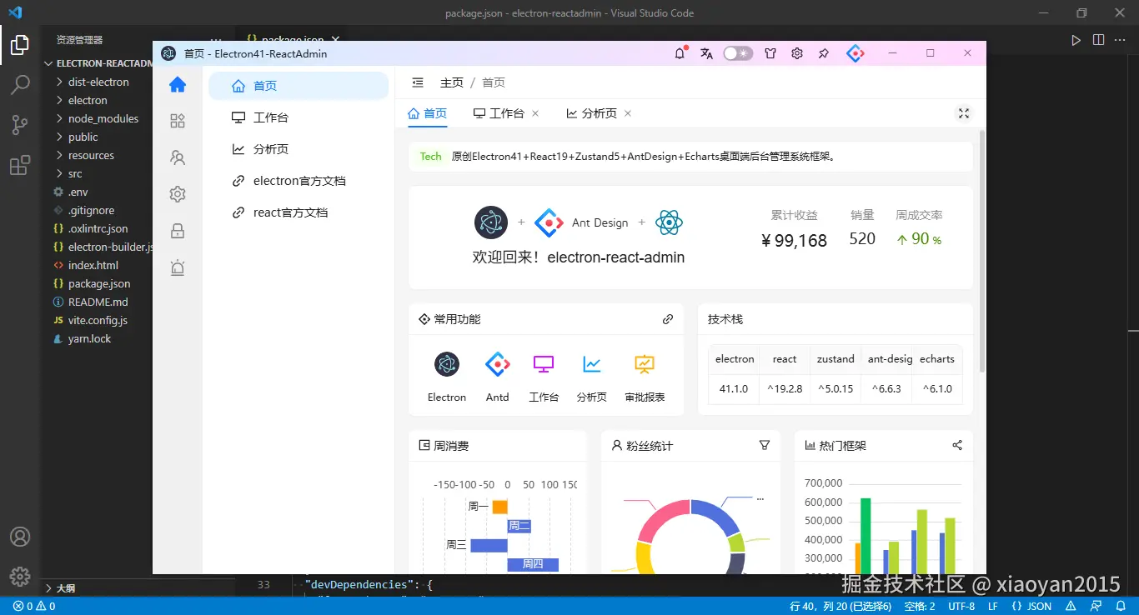
Task: Click the Electron shortcut in 常用功能
Action: (447, 377)
